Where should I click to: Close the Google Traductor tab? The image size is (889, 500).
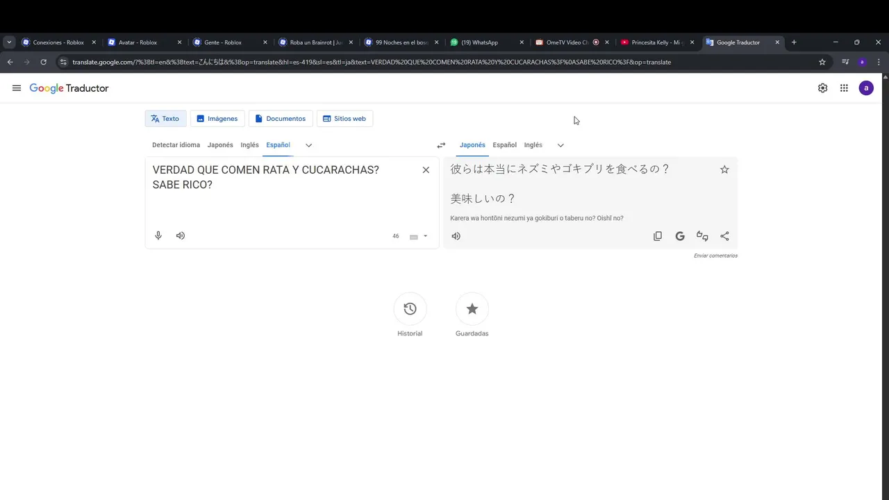click(777, 42)
